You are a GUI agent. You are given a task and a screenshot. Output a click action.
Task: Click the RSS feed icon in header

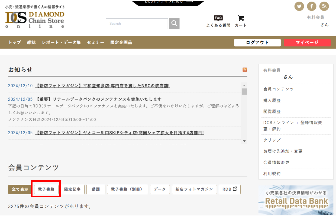[324, 6]
